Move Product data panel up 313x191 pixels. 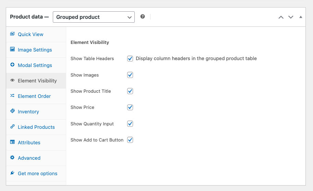click(x=281, y=17)
